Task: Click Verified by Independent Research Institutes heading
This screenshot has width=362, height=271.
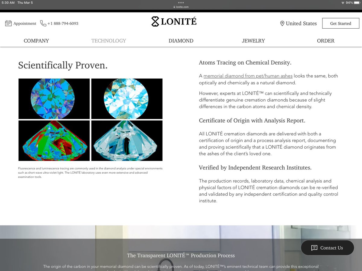Action: 255,168
